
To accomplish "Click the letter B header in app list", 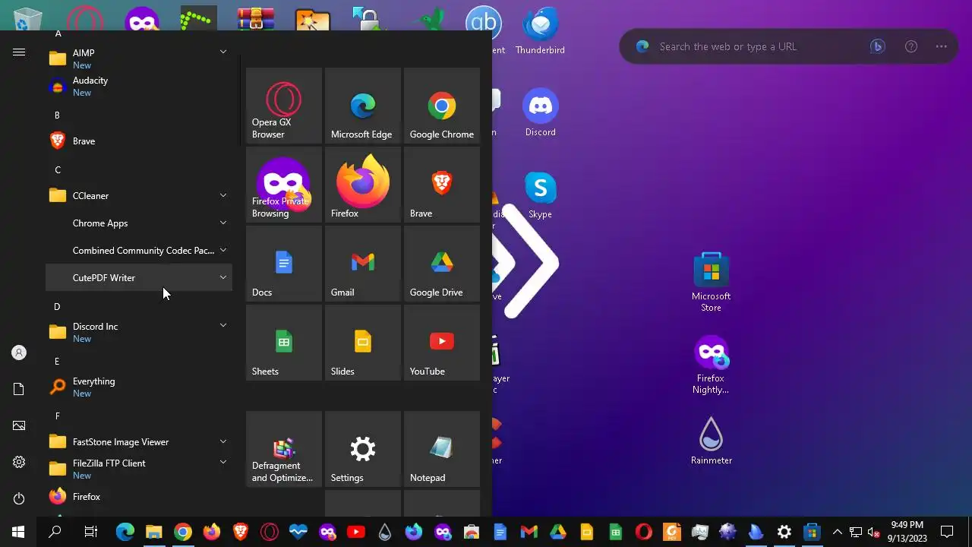I will 57,115.
